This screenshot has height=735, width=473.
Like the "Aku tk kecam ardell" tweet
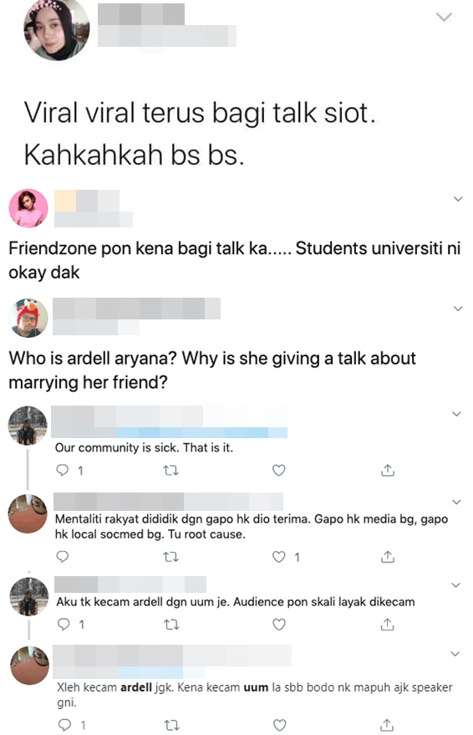279,625
